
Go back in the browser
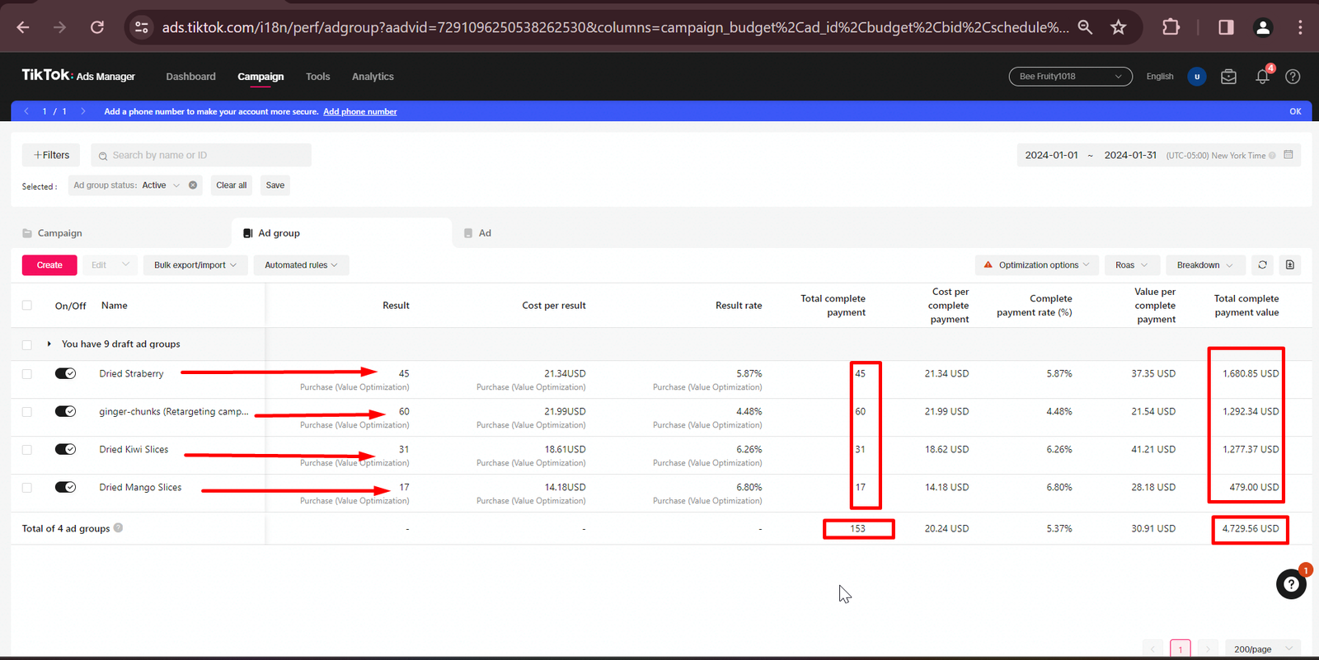click(23, 27)
